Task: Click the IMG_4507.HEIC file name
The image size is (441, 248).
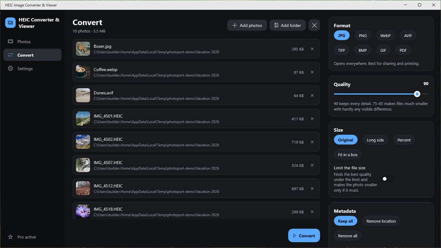Action: (108, 163)
